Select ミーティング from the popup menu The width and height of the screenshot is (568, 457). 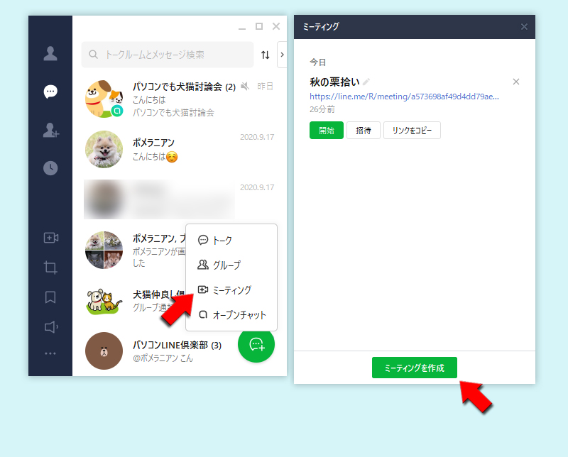[x=231, y=290]
